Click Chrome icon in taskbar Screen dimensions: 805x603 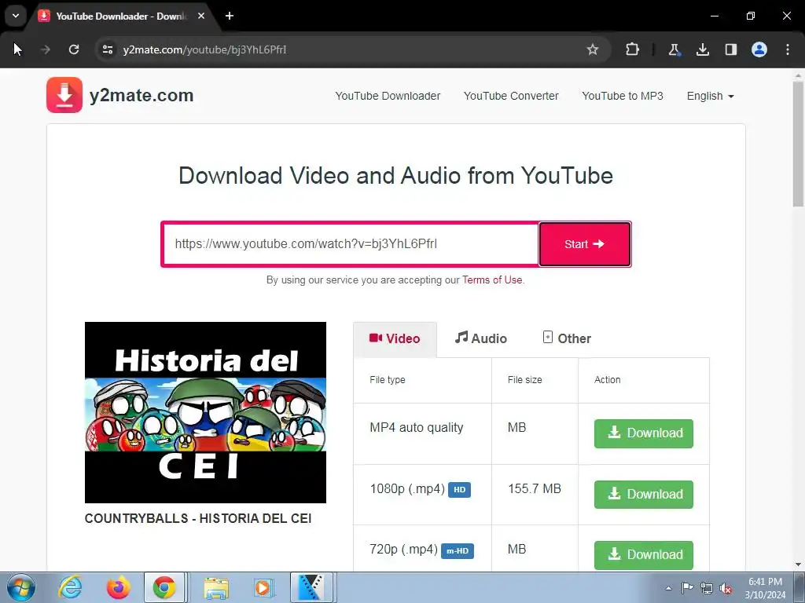pos(164,587)
